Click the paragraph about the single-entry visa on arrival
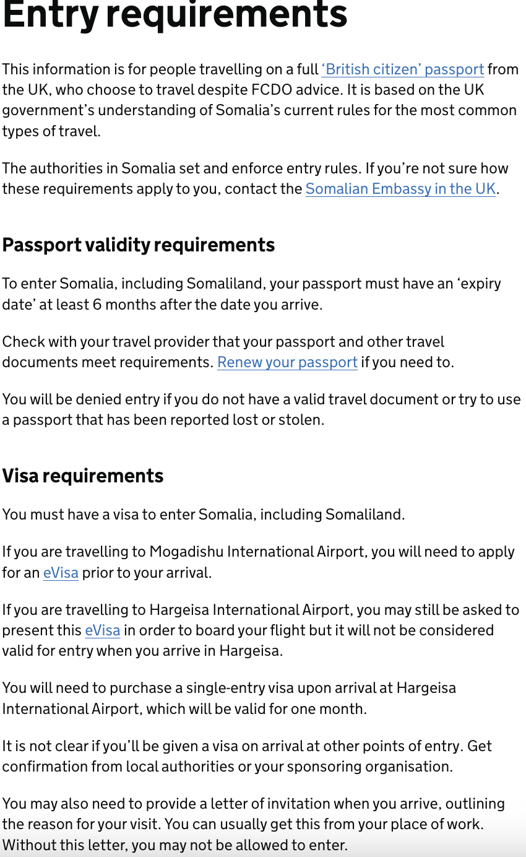 (x=229, y=698)
